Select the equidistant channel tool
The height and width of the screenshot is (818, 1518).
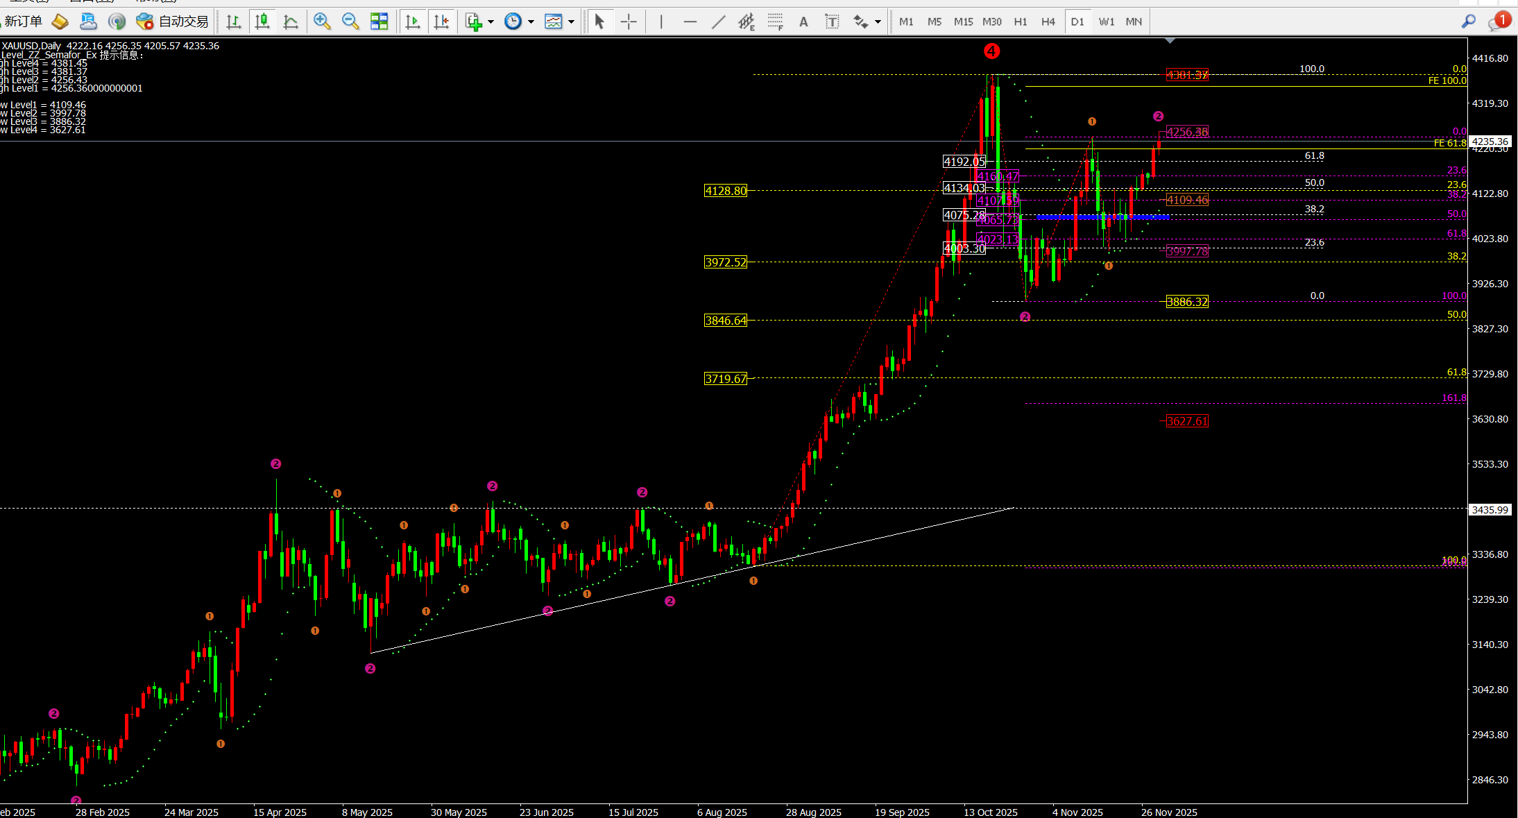pyautogui.click(x=747, y=22)
